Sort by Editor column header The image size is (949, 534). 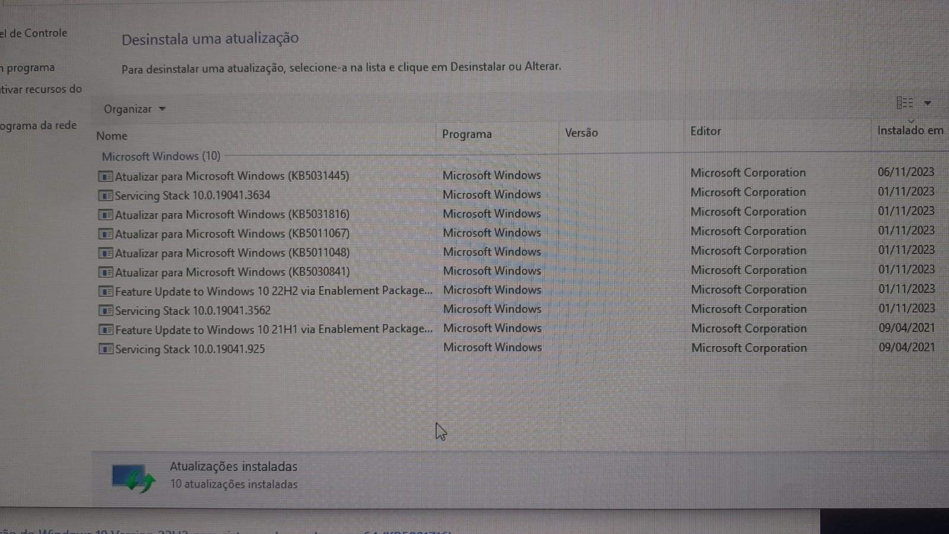705,131
